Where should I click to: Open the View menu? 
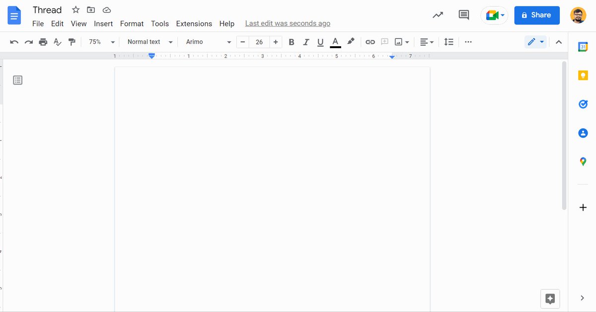[78, 23]
